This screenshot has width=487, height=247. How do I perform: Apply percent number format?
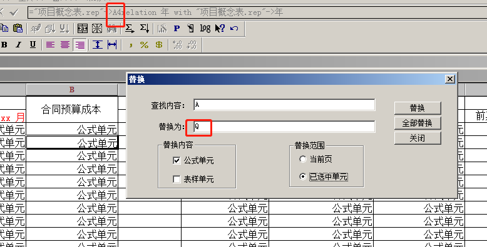click(144, 45)
